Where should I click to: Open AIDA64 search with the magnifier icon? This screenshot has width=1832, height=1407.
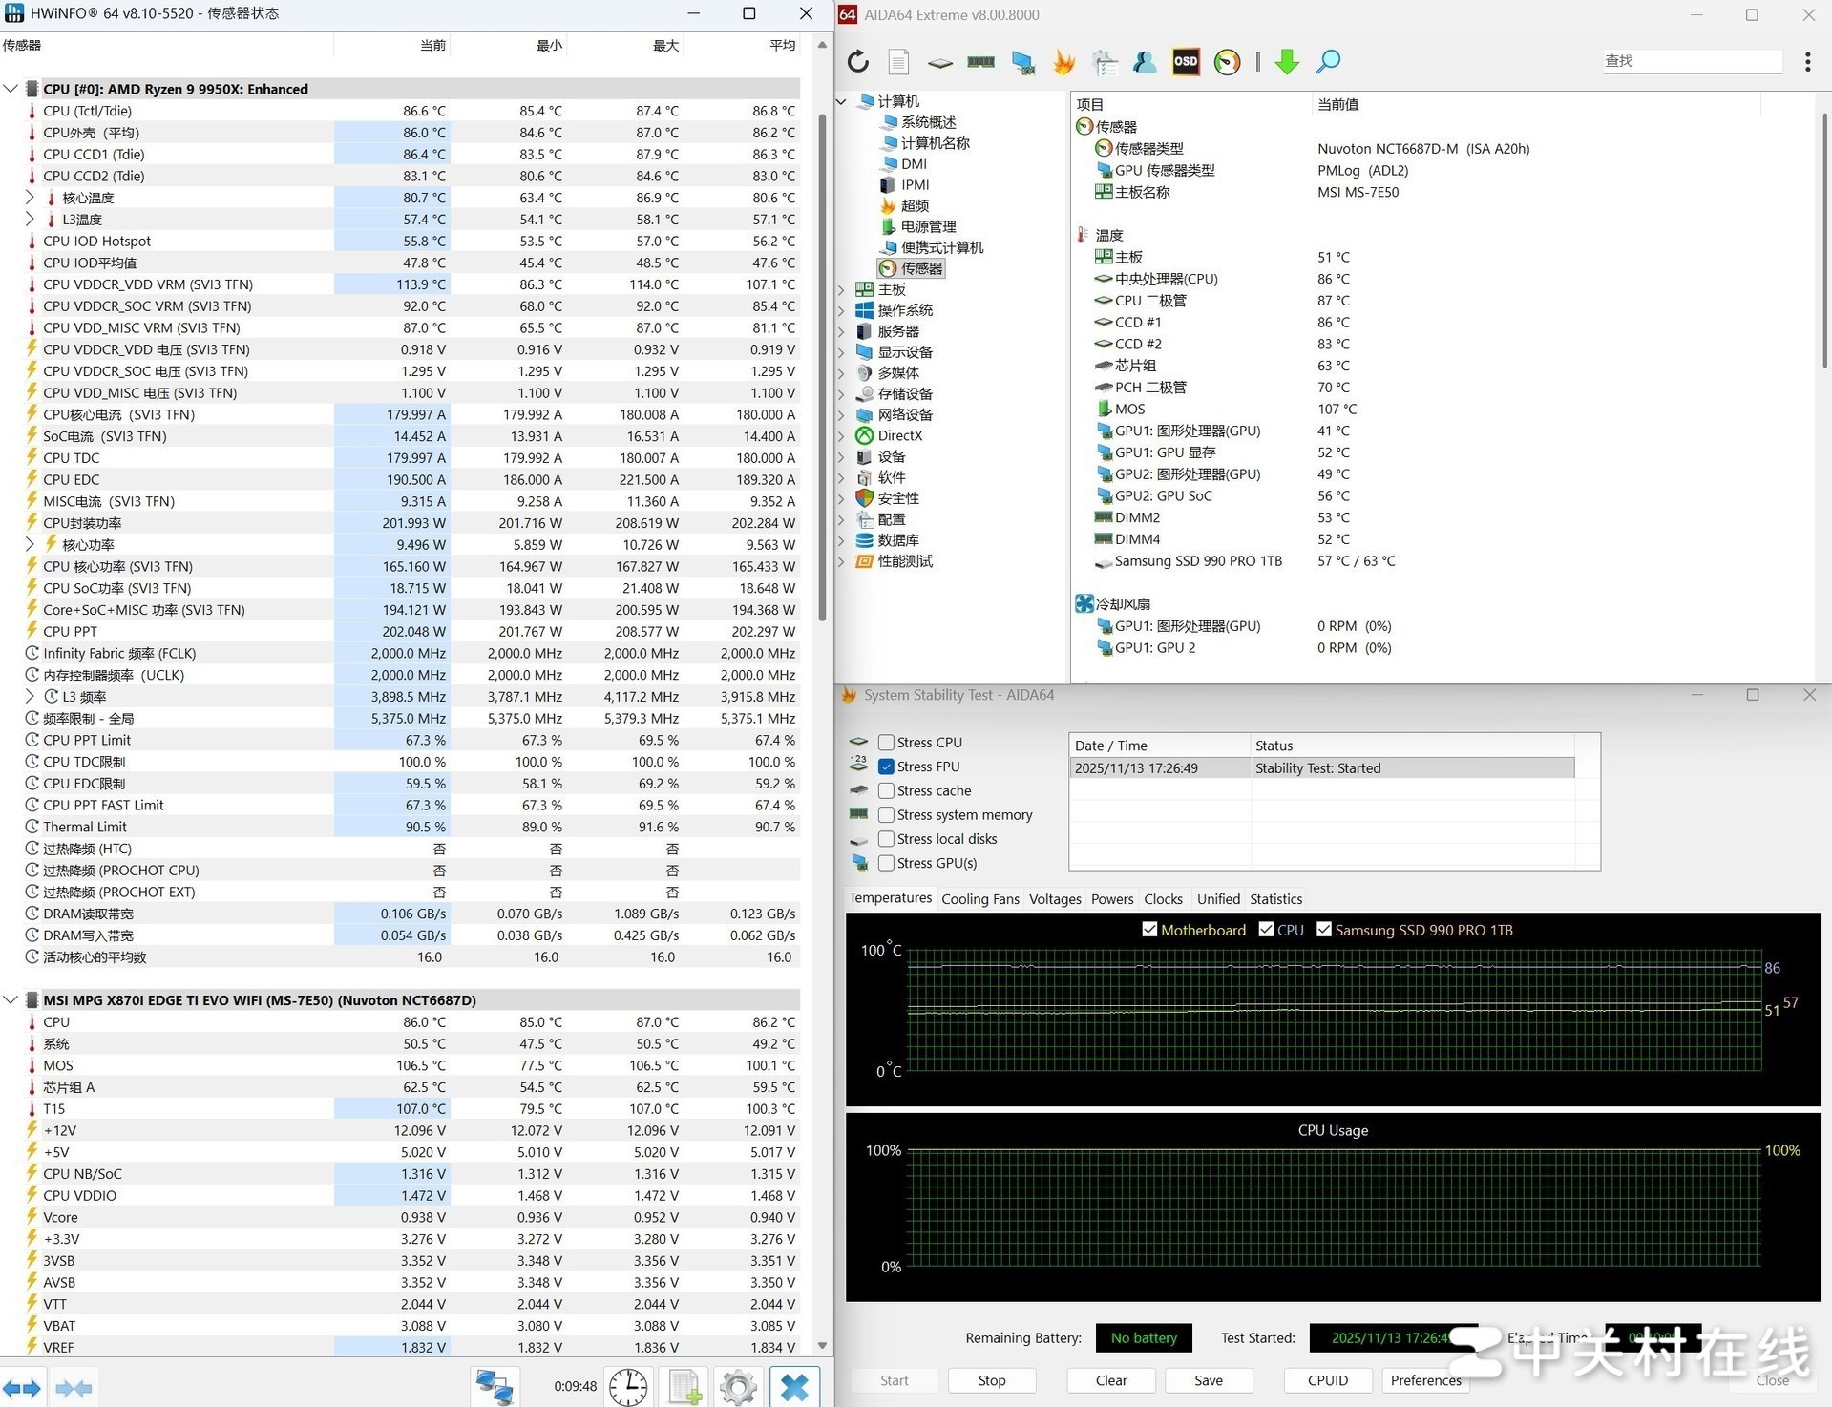pyautogui.click(x=1328, y=61)
